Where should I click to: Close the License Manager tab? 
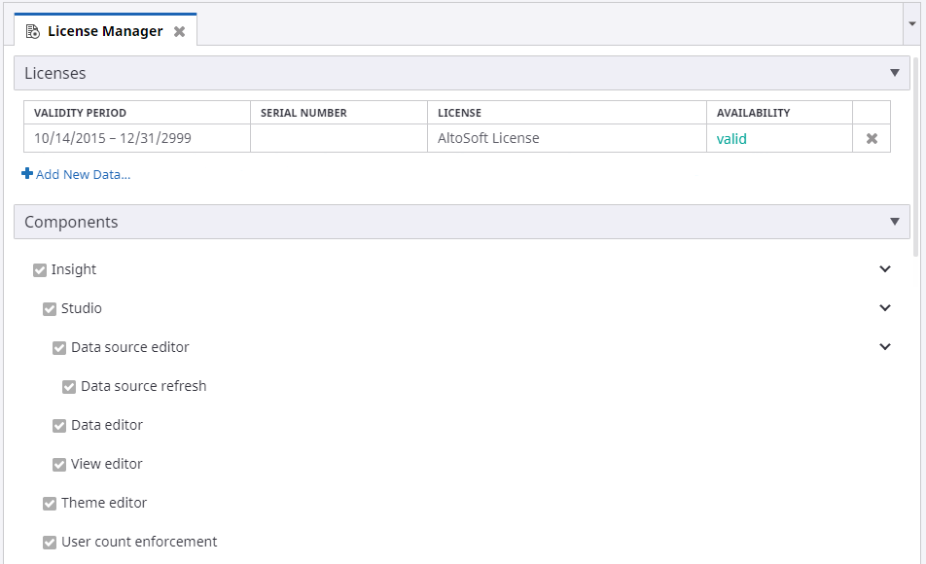[179, 31]
